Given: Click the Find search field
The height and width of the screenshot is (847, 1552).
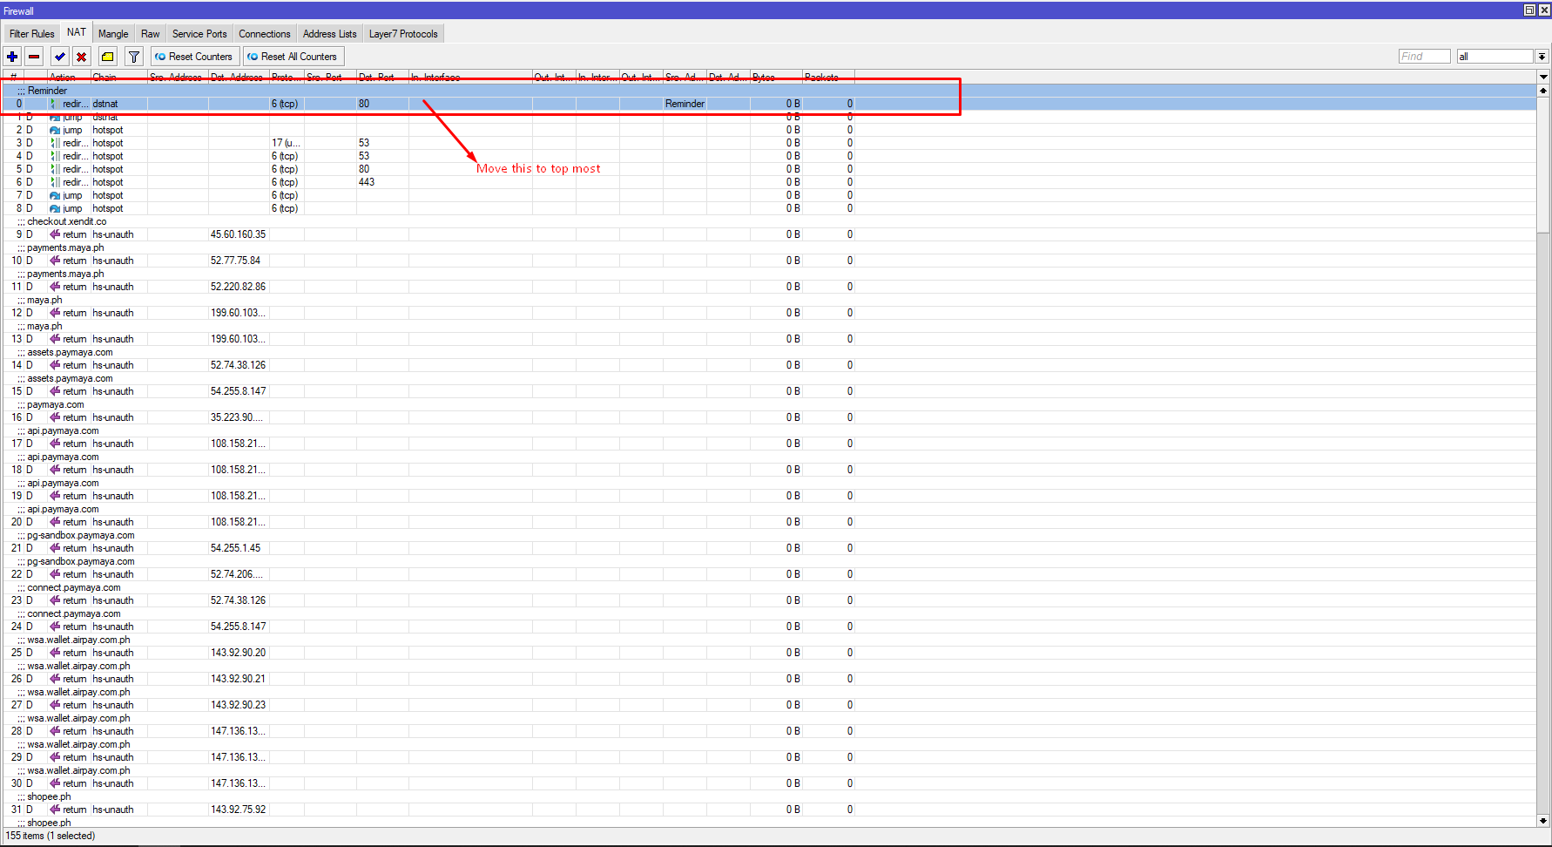Looking at the screenshot, I should coord(1424,57).
